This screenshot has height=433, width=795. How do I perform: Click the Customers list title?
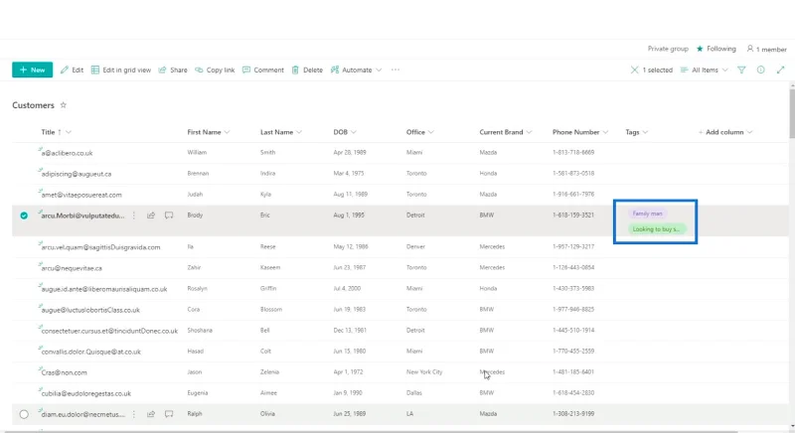tap(33, 105)
